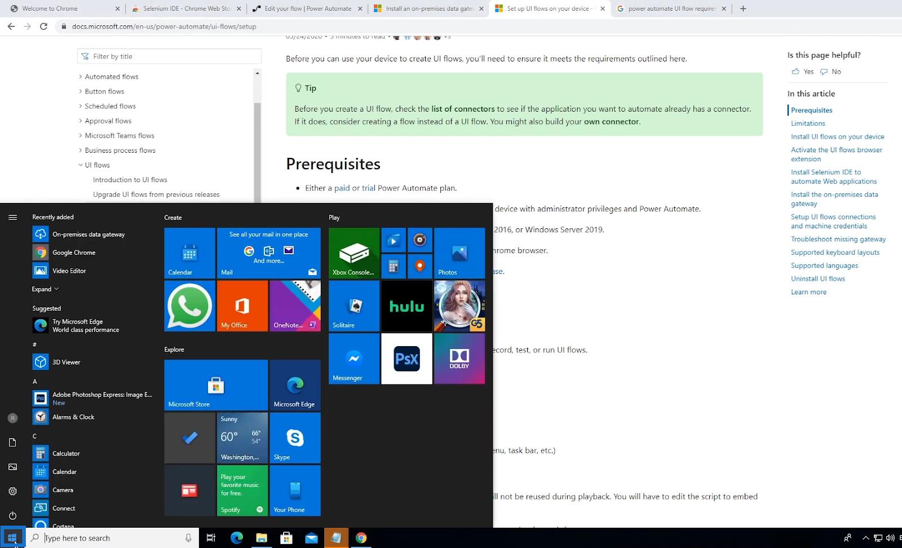This screenshot has height=548, width=902.
Task: Expand the Recently added list
Action: [x=45, y=289]
